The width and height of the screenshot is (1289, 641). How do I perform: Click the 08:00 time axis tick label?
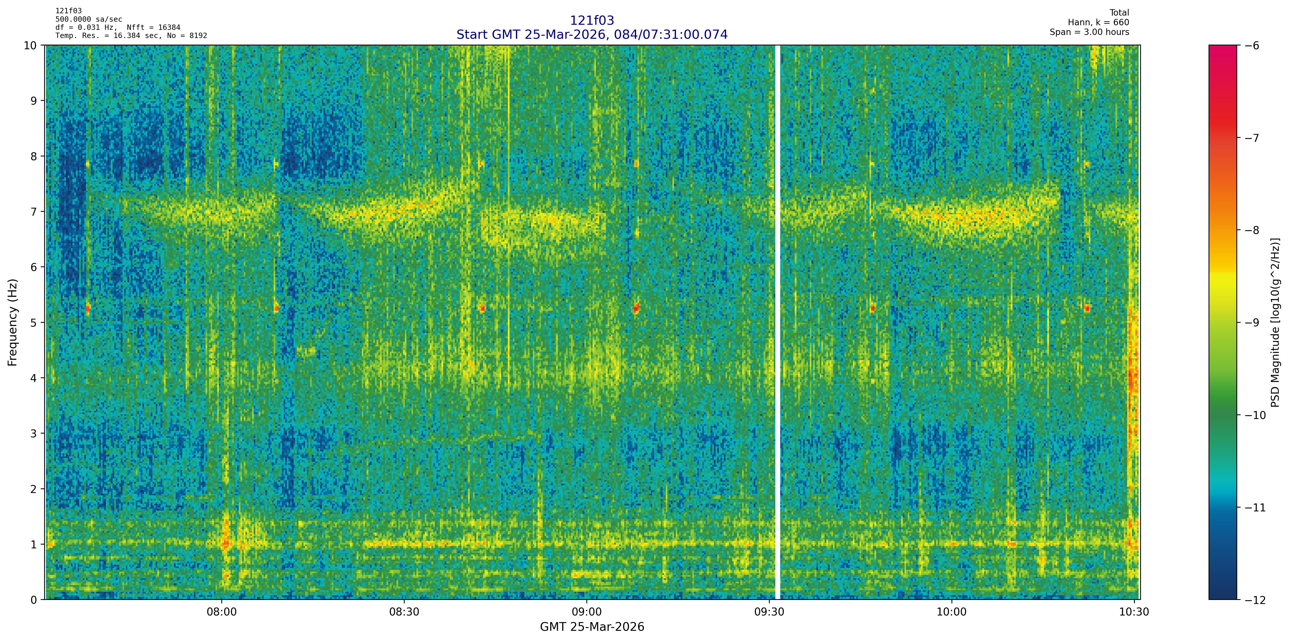coord(222,612)
